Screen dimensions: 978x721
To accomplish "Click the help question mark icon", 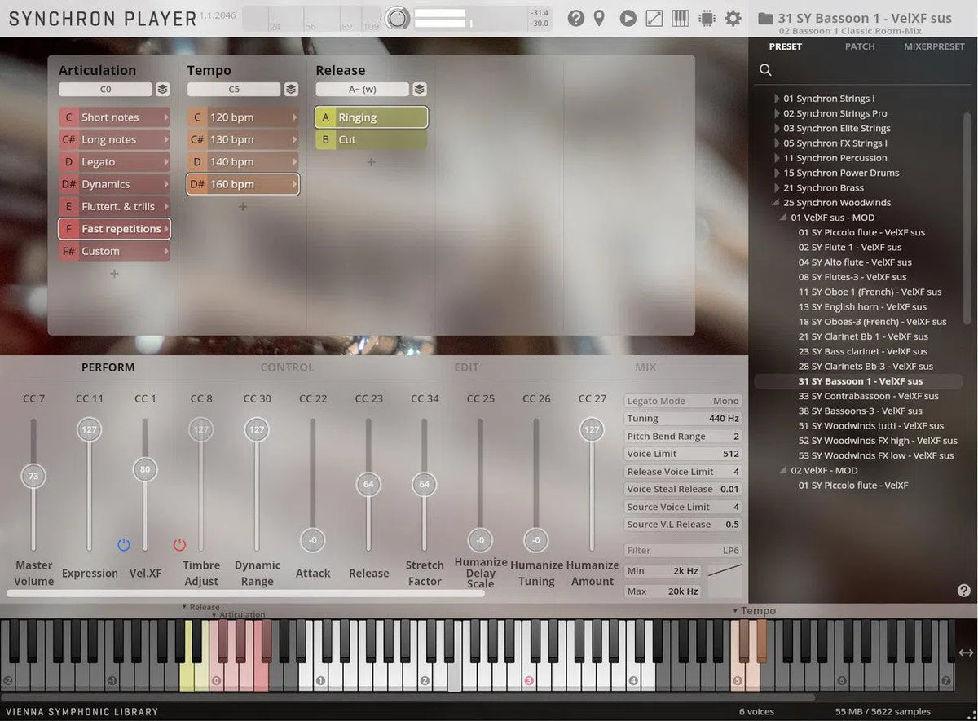I will 576,18.
